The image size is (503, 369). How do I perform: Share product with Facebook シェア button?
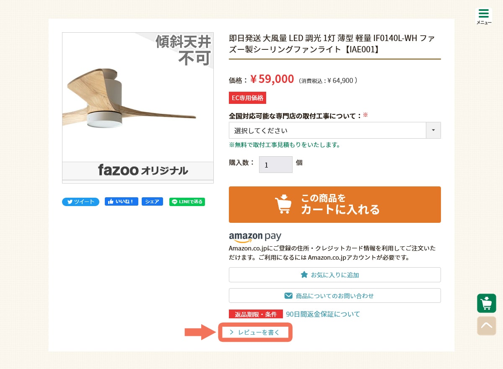click(152, 201)
